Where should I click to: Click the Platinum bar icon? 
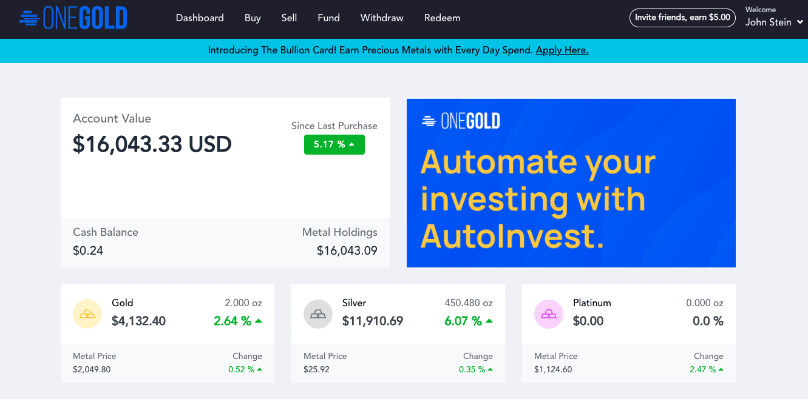click(x=549, y=314)
